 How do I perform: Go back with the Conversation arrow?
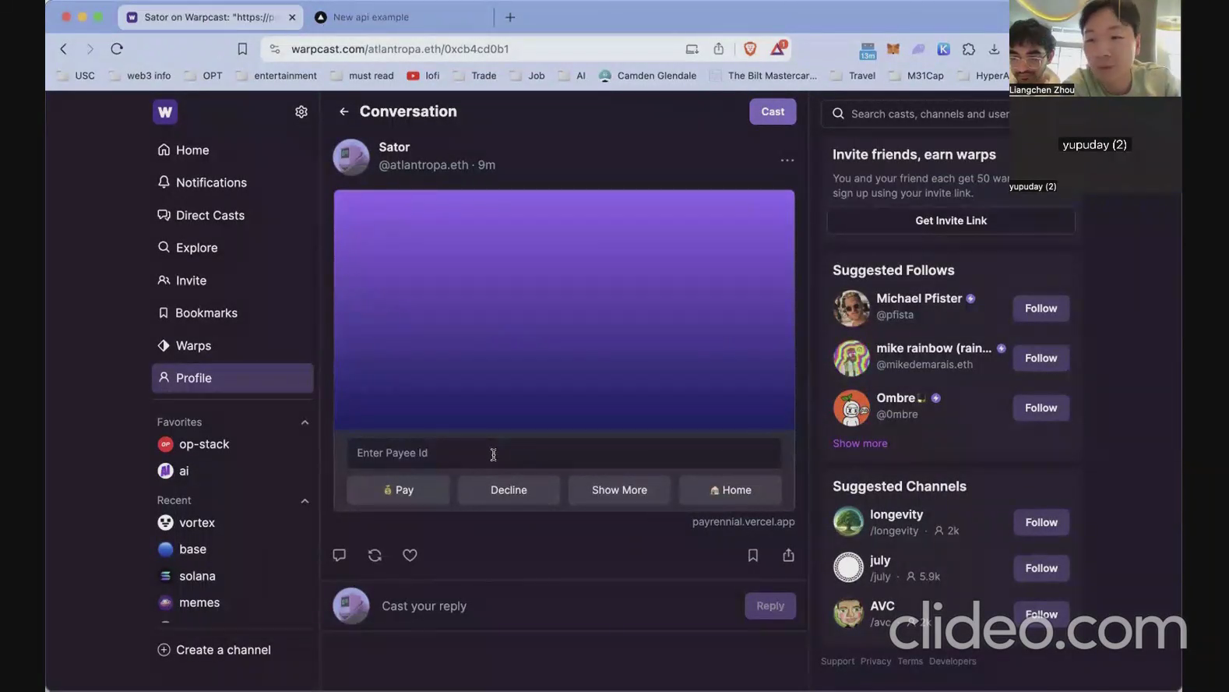pyautogui.click(x=343, y=111)
